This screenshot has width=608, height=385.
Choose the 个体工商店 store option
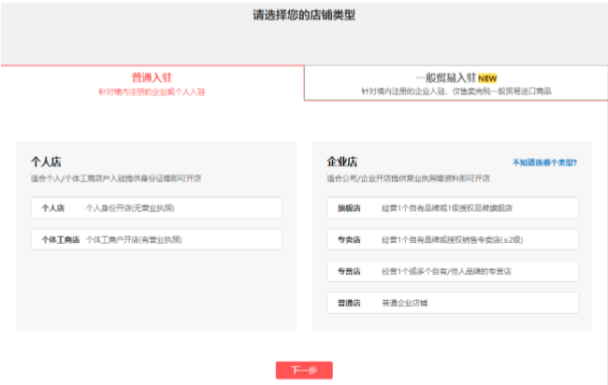(x=156, y=240)
